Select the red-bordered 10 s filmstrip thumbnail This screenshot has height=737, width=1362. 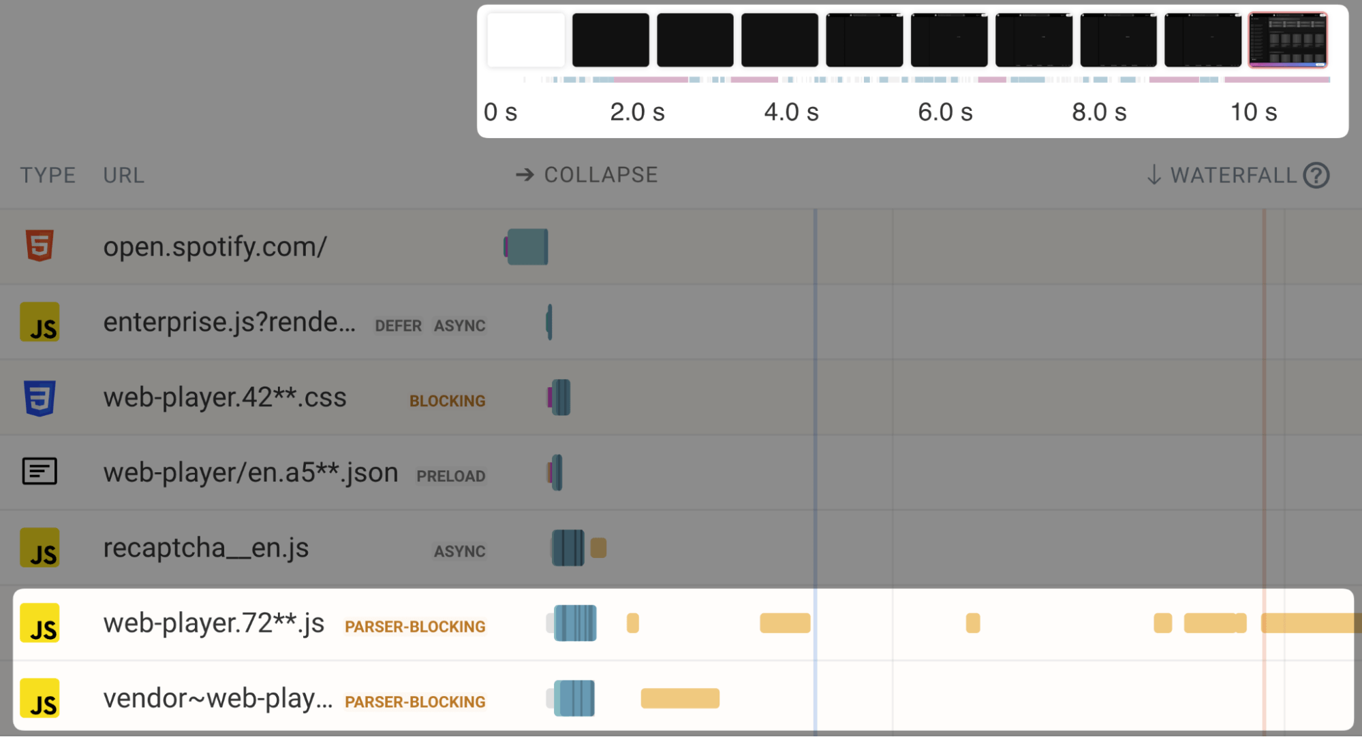1287,40
